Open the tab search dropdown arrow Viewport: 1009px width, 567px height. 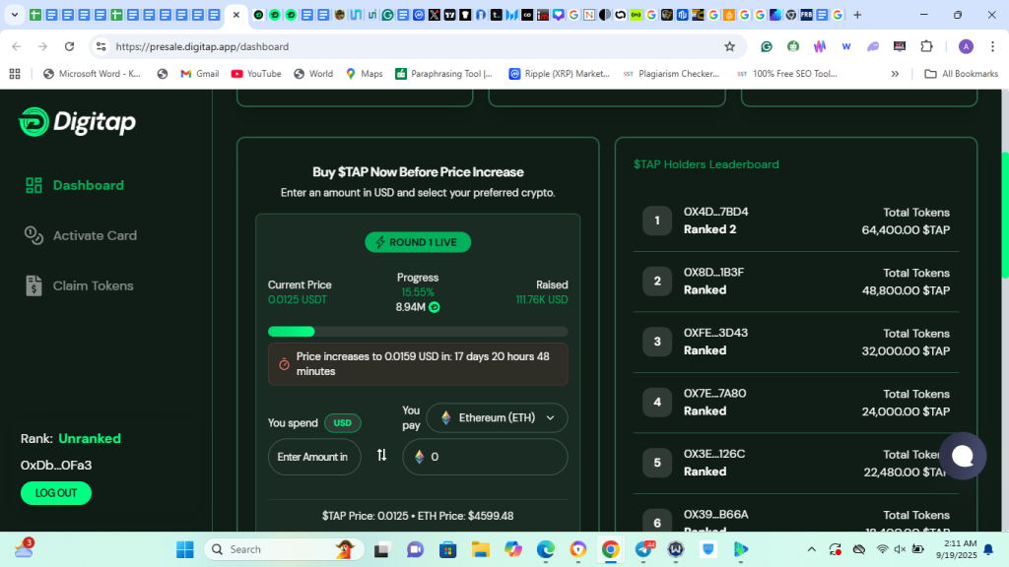[x=14, y=14]
